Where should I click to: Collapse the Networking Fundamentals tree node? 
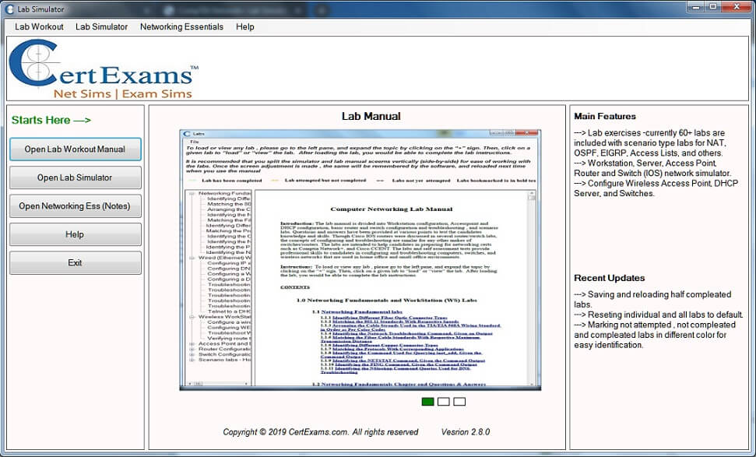[191, 192]
